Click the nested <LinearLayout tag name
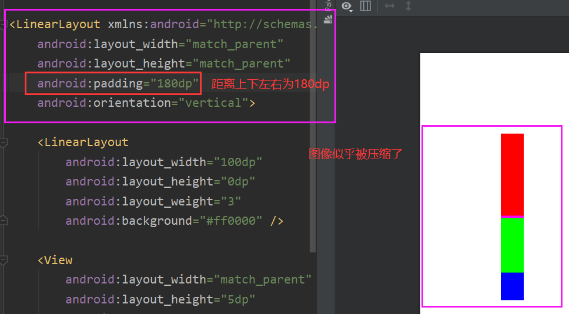This screenshot has width=569, height=314. click(83, 143)
